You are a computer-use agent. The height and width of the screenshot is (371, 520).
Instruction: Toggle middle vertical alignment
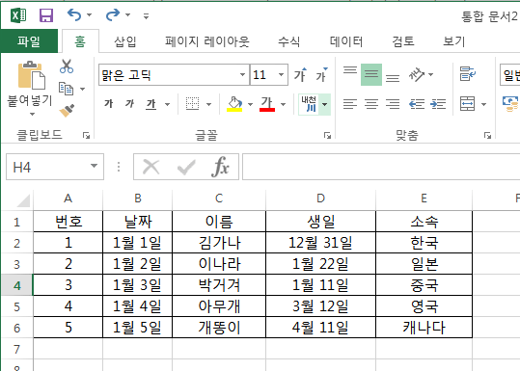pos(371,74)
